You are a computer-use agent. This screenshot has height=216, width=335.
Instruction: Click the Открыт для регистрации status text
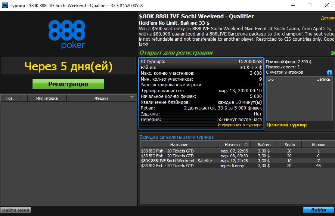[x=176, y=53]
